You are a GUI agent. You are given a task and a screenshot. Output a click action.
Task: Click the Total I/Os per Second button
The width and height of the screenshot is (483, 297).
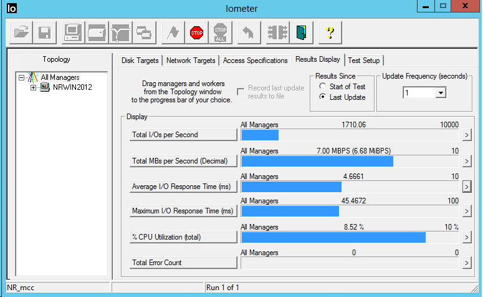[183, 135]
